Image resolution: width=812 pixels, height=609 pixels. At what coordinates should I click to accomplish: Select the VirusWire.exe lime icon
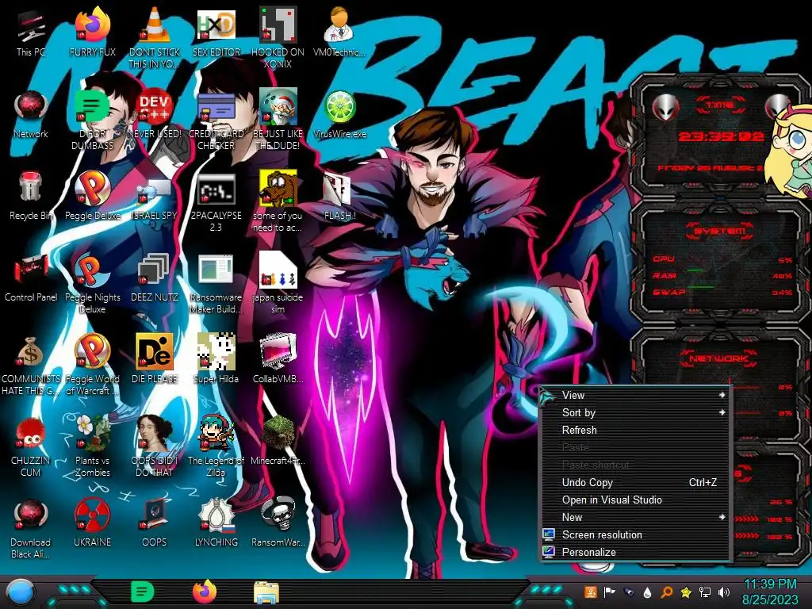[339, 114]
